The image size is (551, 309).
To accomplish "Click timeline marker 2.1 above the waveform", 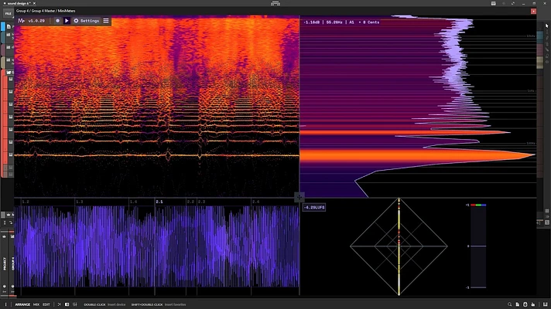I will click(x=159, y=202).
